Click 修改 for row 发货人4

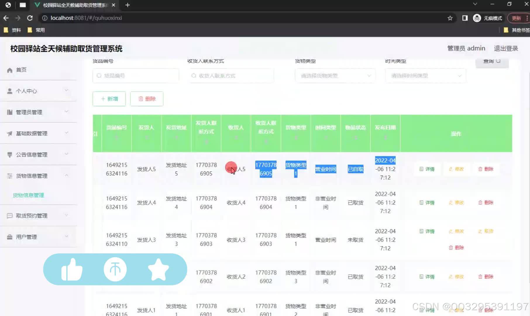[x=456, y=202]
